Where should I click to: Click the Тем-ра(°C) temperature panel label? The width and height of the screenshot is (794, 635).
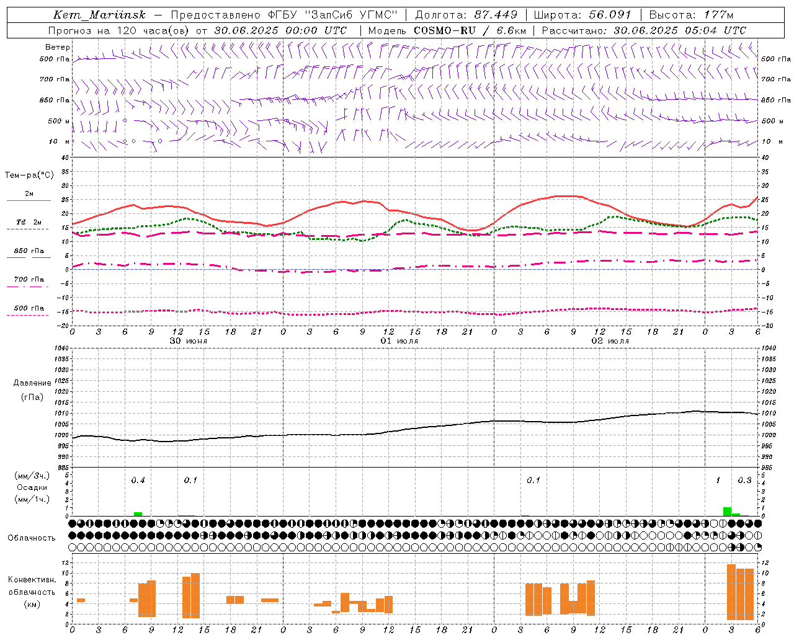[x=29, y=175]
